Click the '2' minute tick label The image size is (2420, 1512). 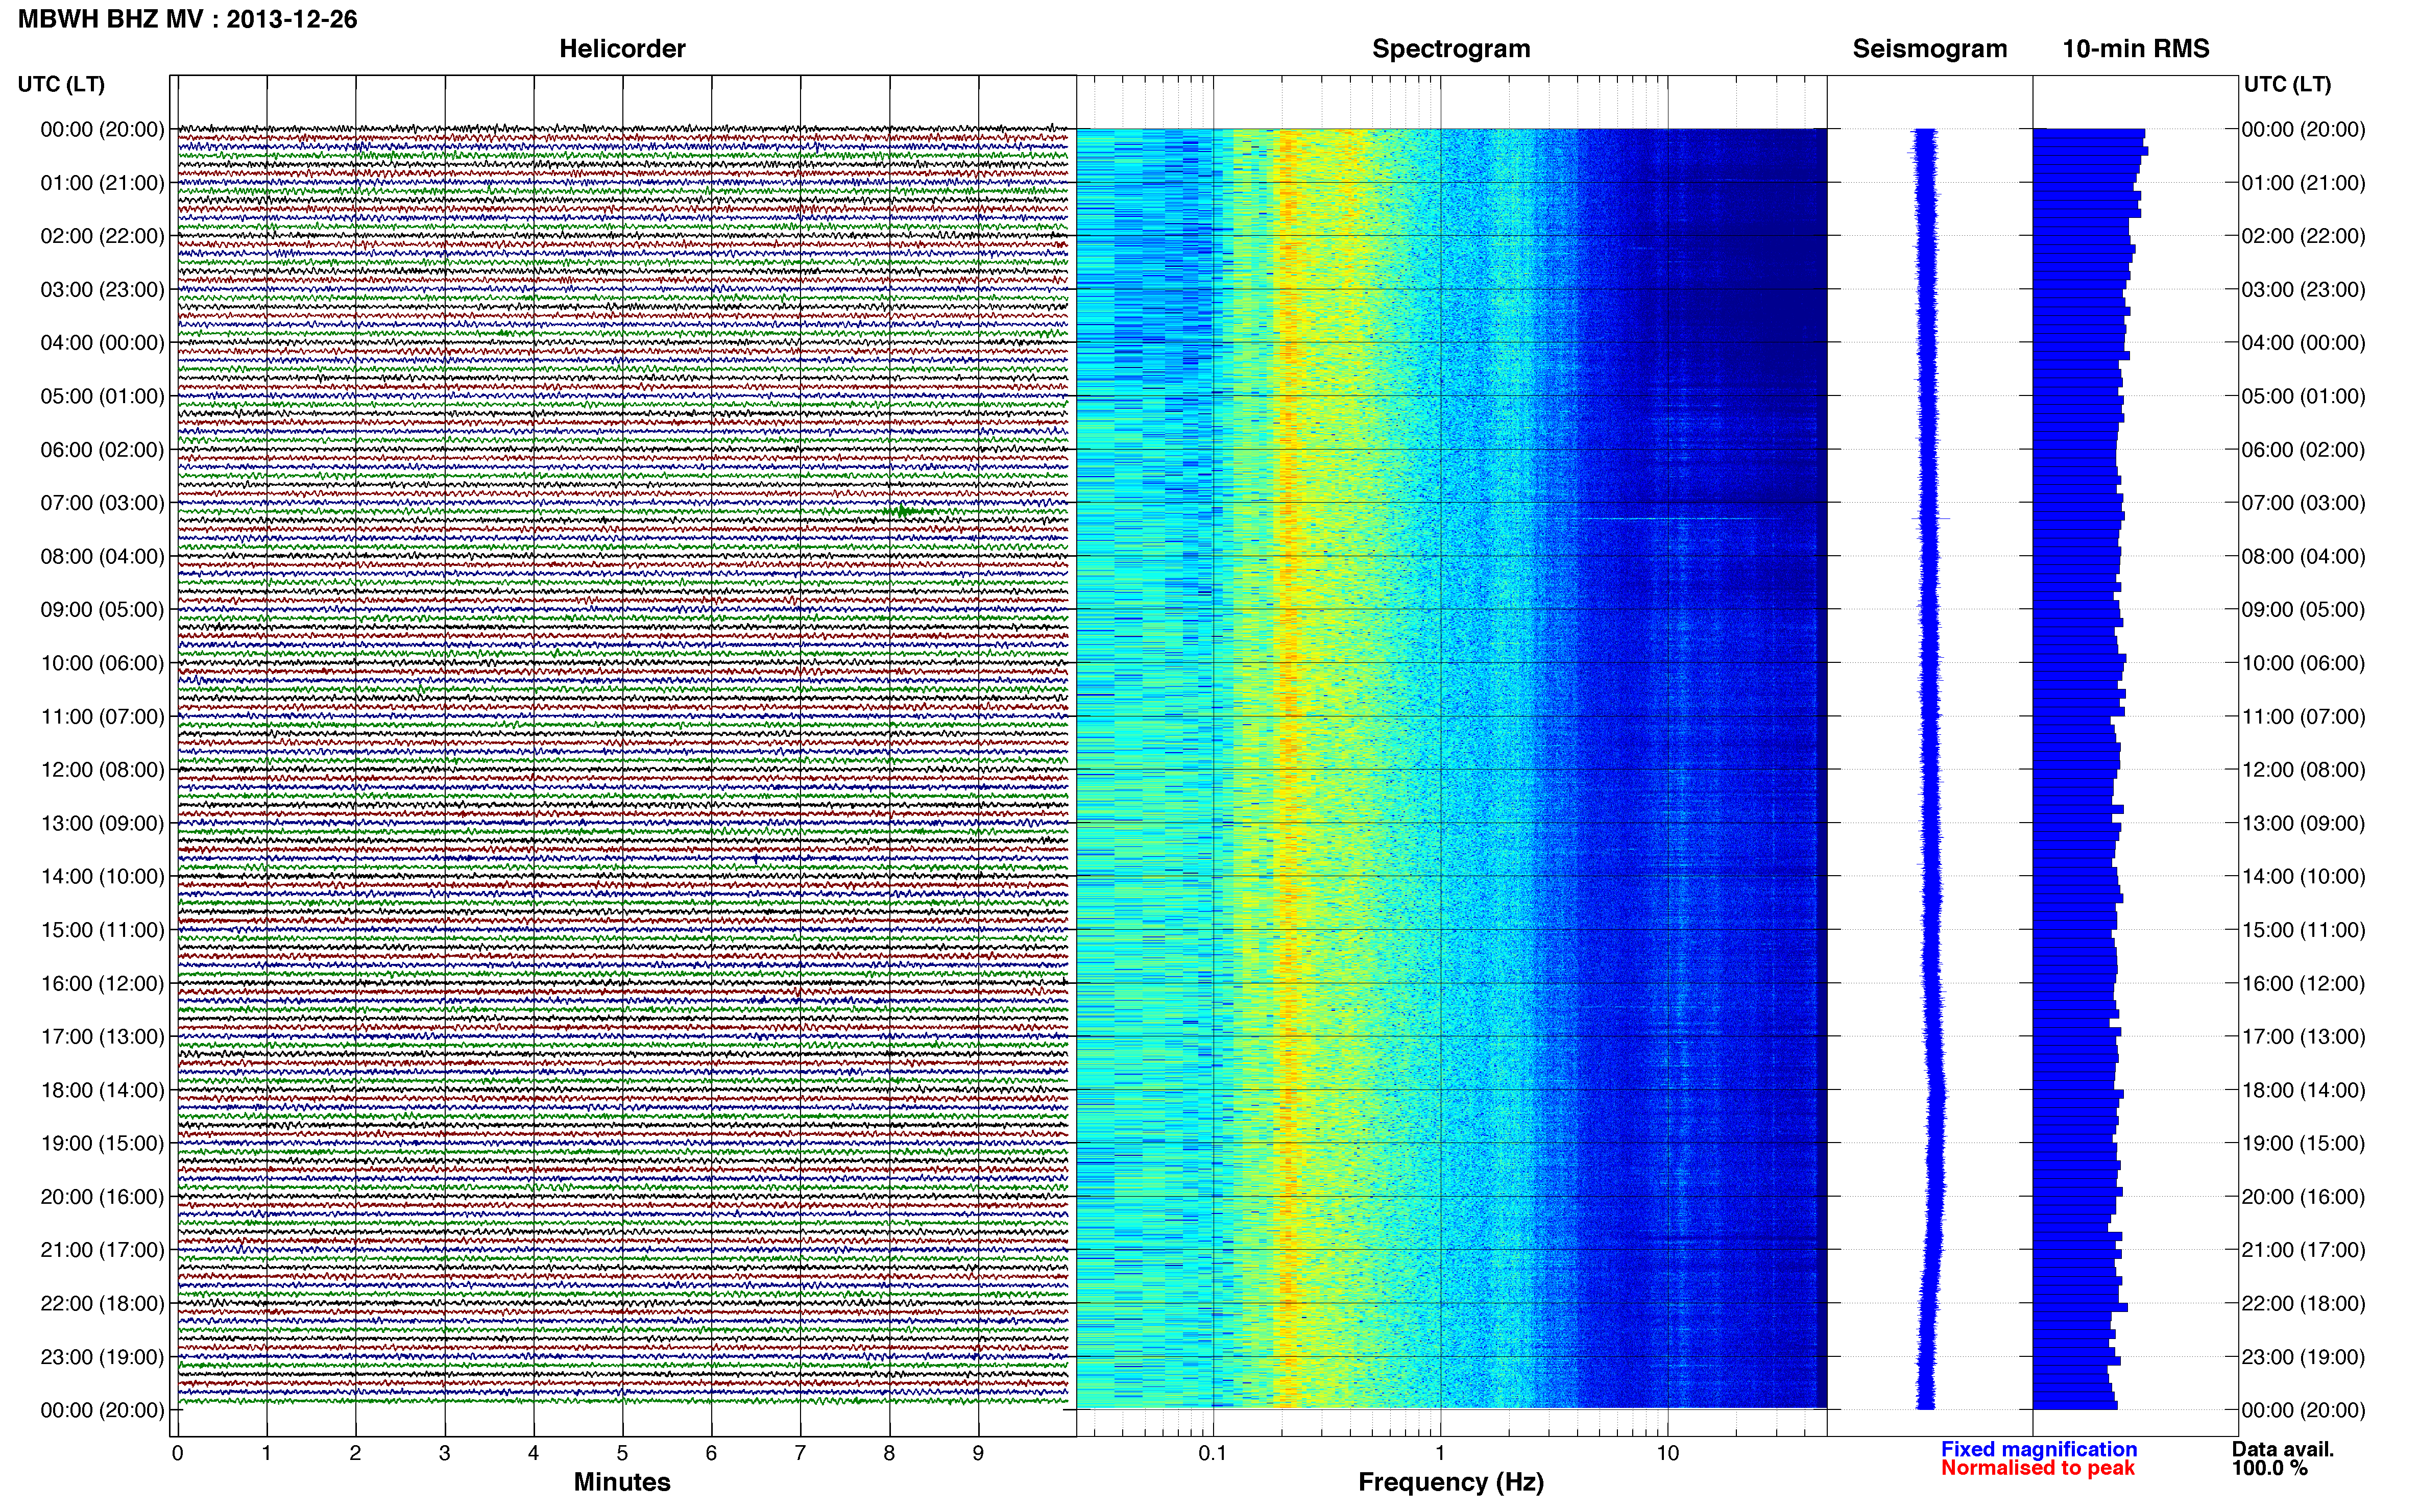(355, 1453)
